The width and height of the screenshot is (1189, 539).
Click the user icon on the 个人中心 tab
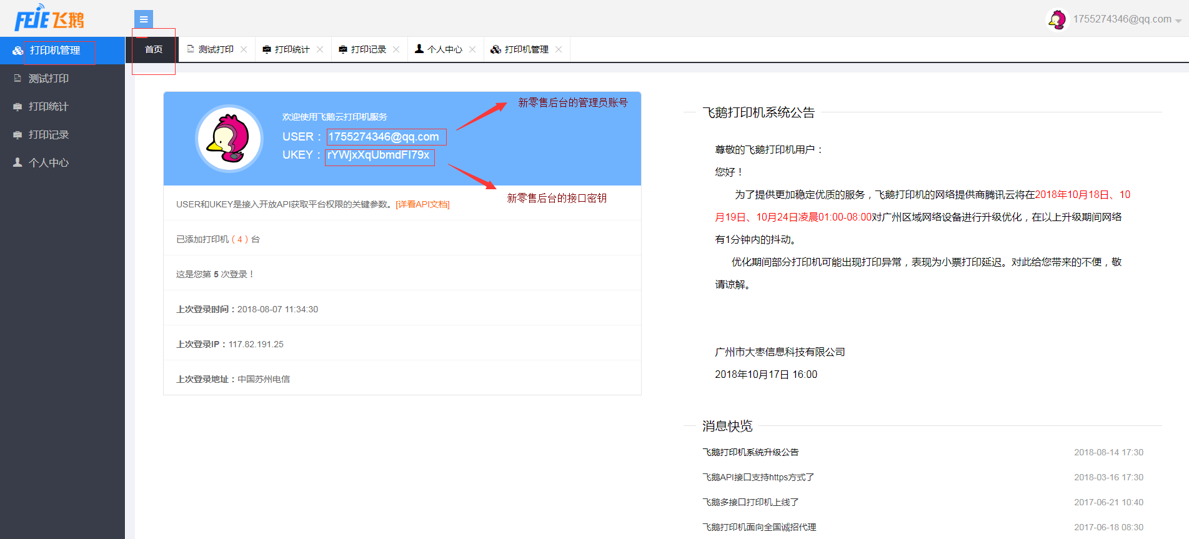(x=419, y=49)
